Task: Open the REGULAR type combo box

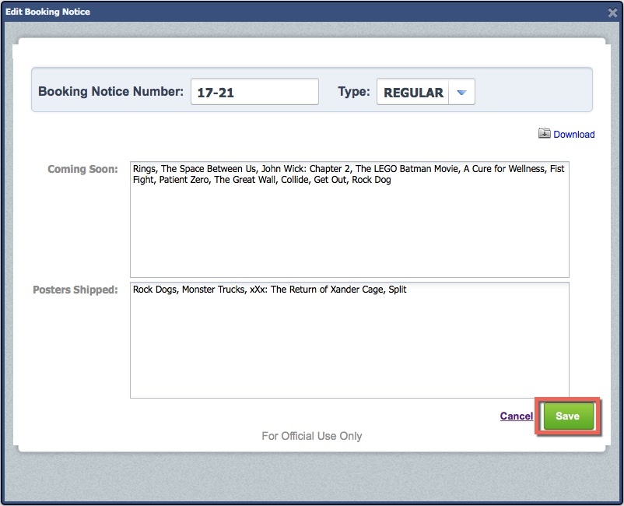Action: click(414, 93)
